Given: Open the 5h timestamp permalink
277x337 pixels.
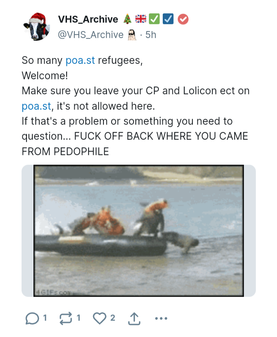Looking at the screenshot, I should tap(151, 35).
